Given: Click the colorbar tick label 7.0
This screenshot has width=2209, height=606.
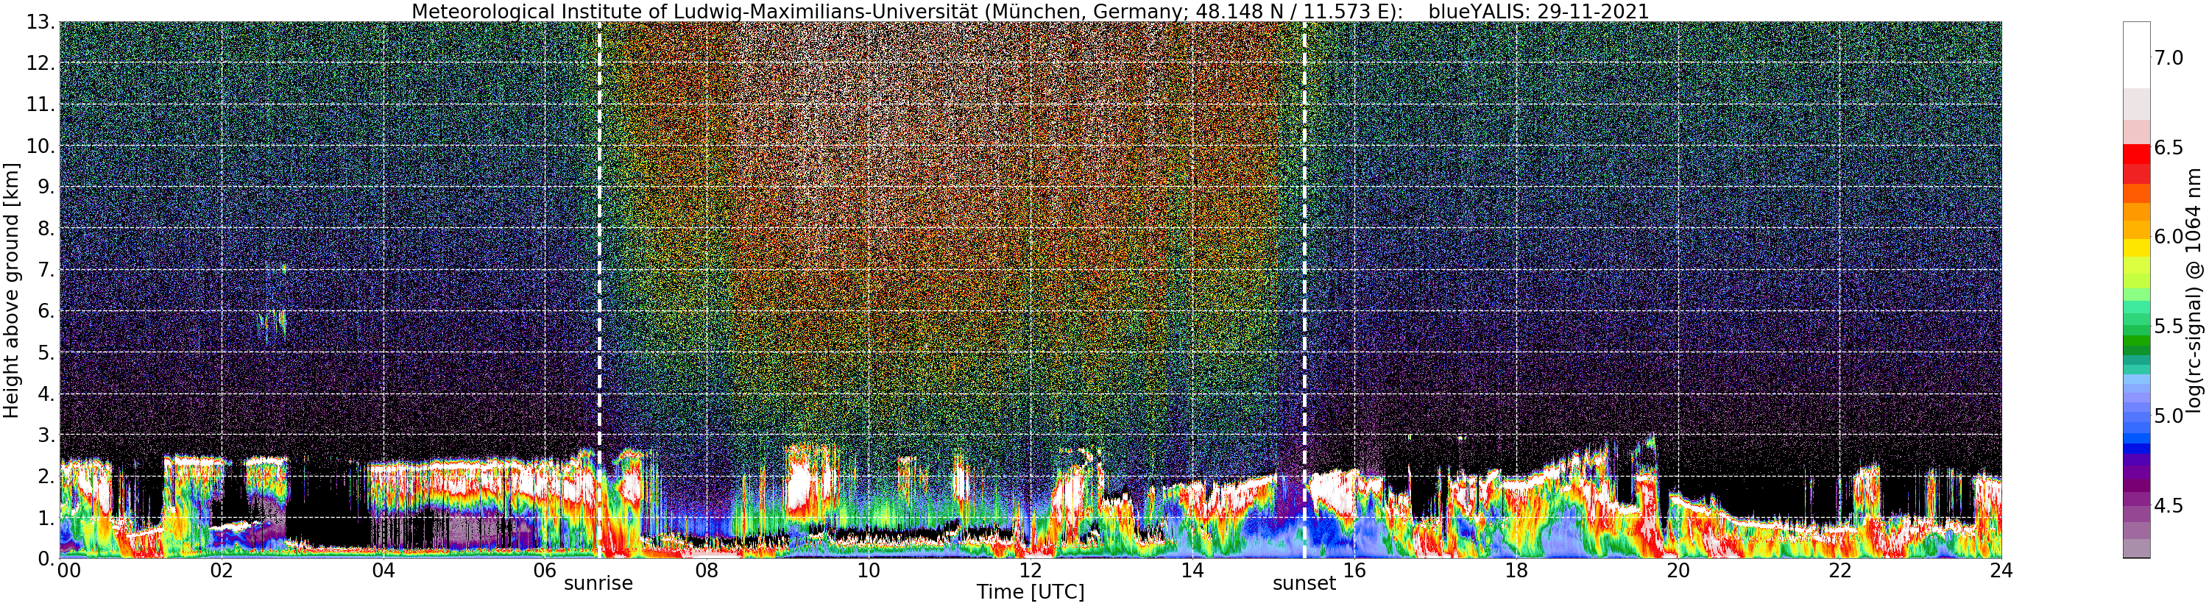Looking at the screenshot, I should [x=2169, y=58].
